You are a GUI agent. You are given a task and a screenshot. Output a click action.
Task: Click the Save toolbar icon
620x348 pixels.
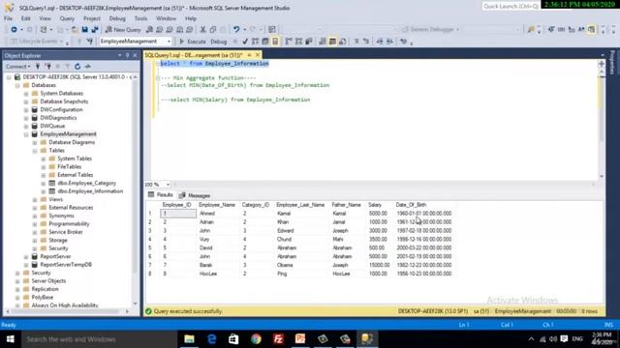coord(84,30)
